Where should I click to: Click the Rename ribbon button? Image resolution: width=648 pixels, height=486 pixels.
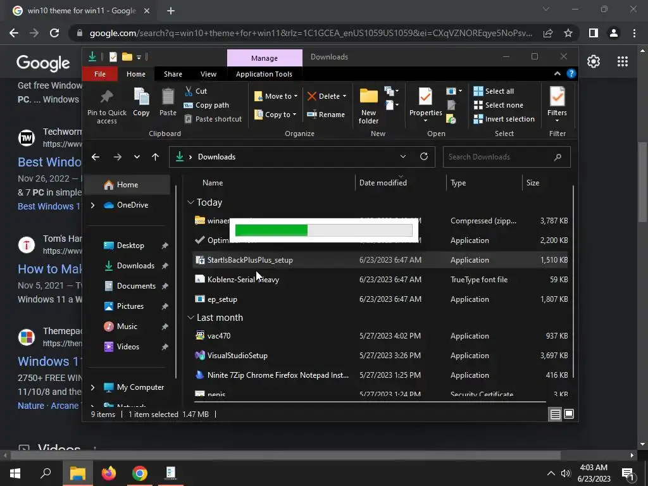[x=326, y=115]
